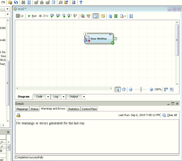Close the Details panel

[177, 104]
